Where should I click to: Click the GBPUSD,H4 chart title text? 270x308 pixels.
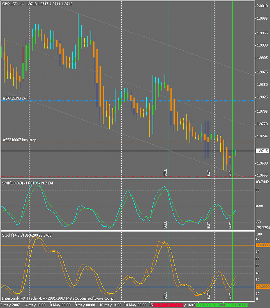click(x=13, y=4)
